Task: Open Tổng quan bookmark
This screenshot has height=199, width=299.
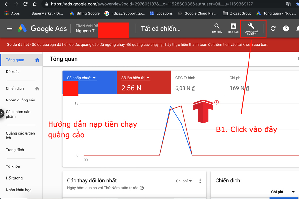Action: coord(276,13)
